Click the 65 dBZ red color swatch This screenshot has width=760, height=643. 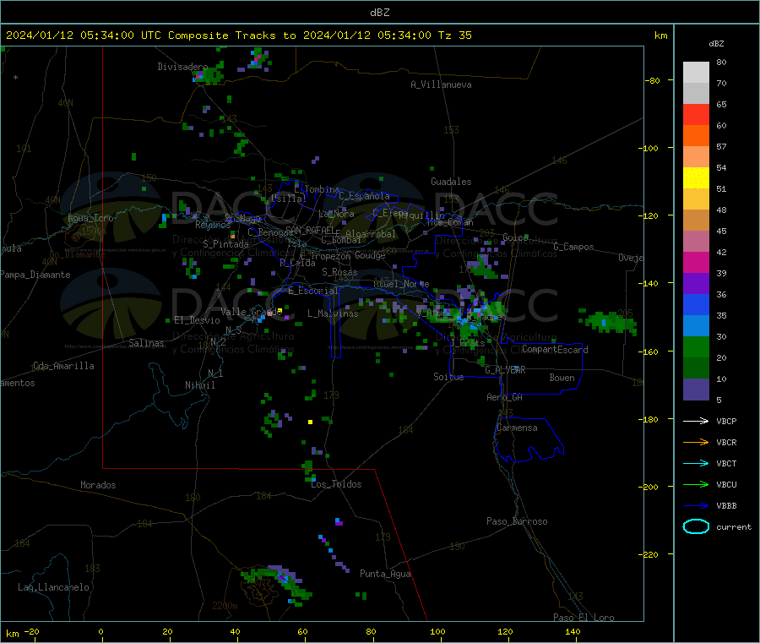point(696,114)
